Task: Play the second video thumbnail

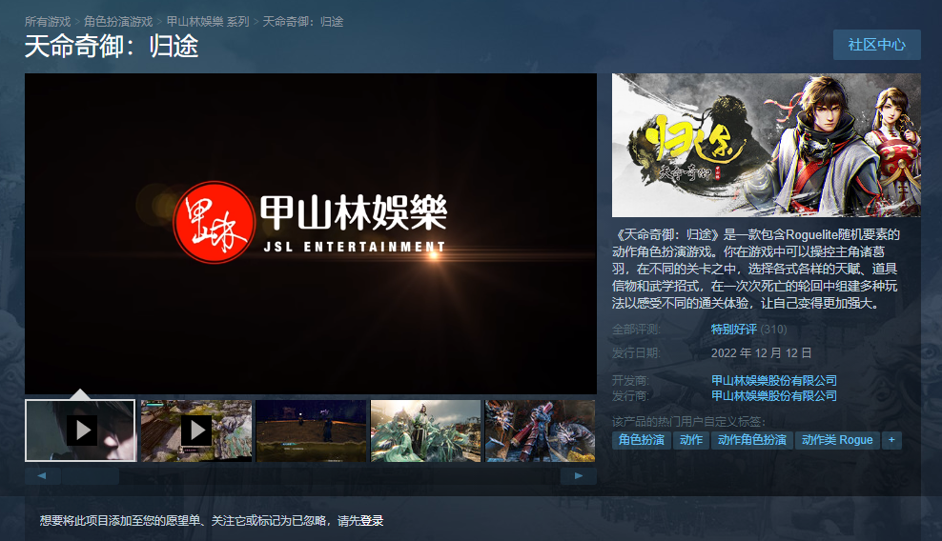Action: click(x=195, y=431)
